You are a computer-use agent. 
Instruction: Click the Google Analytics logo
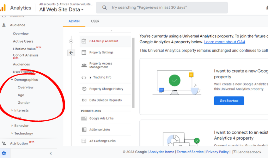coord(3,8)
